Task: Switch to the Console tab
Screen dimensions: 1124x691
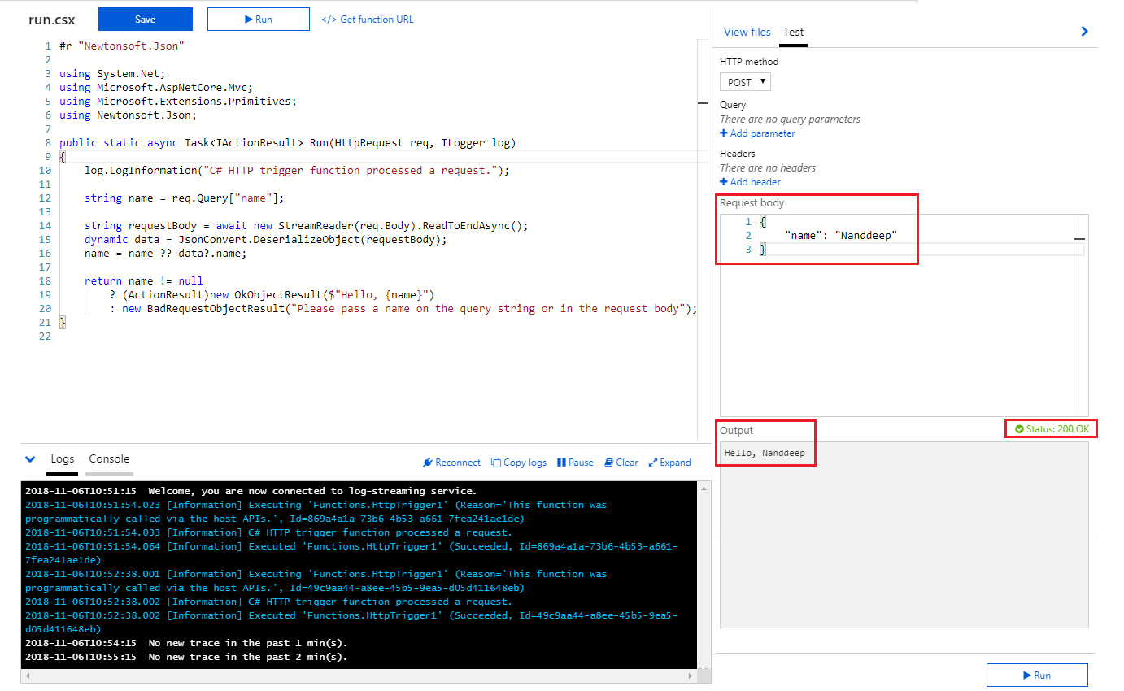Action: [109, 459]
